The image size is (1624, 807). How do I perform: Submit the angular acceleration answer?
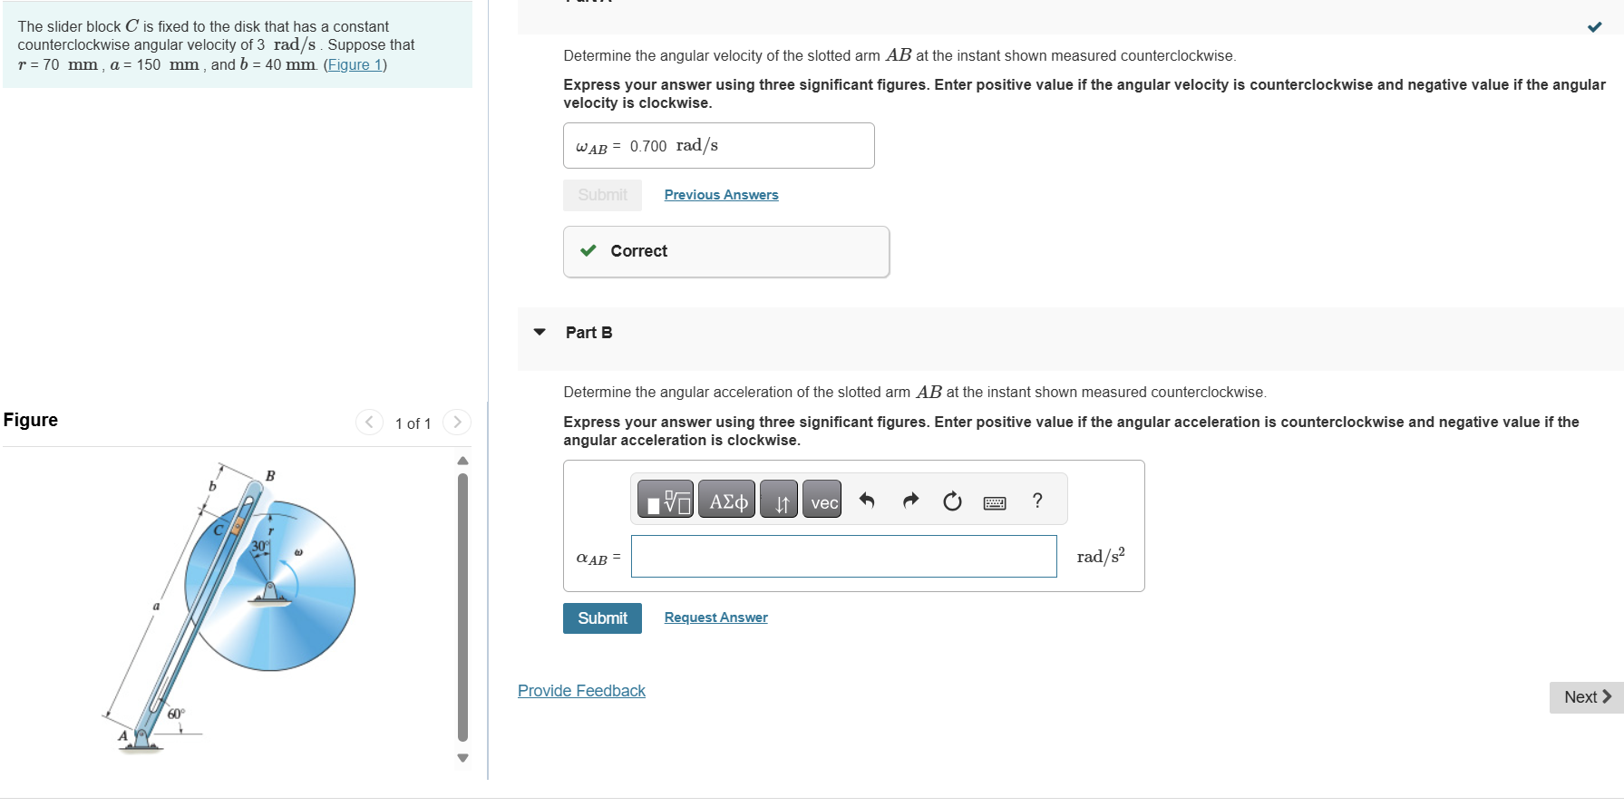602,617
